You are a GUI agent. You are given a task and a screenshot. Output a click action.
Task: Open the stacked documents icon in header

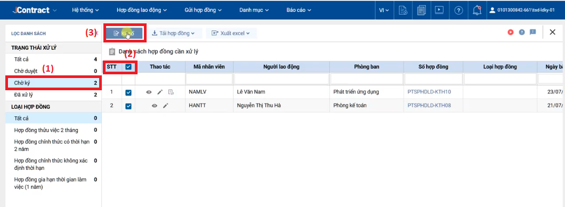421,10
